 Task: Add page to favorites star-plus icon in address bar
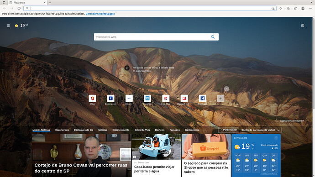[273, 8]
